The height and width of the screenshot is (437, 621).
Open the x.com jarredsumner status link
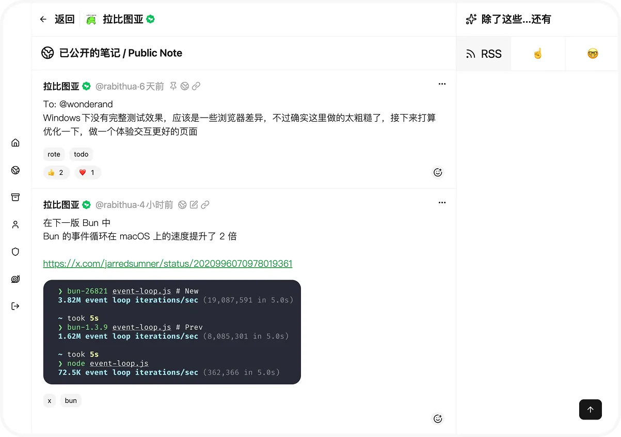167,264
